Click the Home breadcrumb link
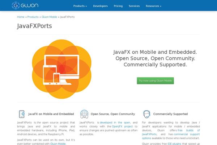Viewport: 217px width, 145px height. (21, 17)
